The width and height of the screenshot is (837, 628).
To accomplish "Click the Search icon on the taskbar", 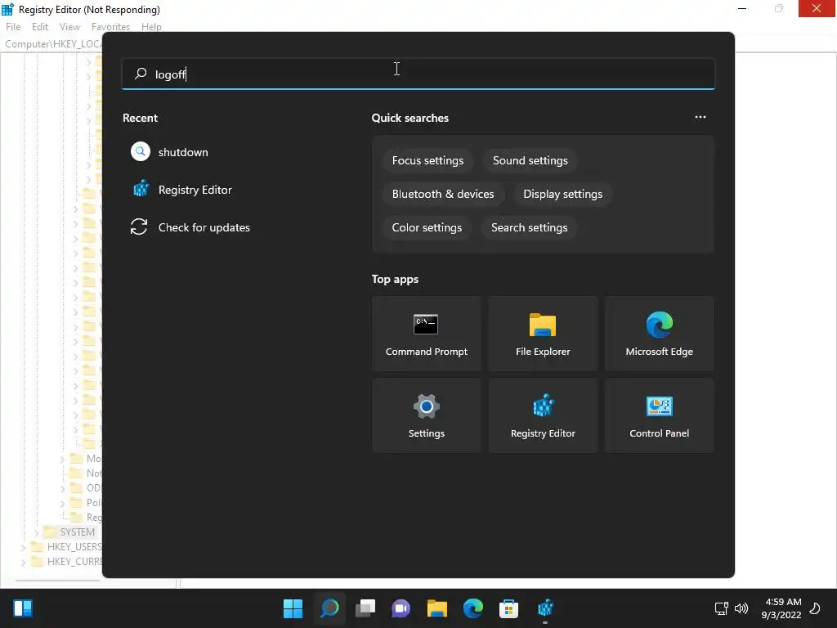I will (329, 608).
